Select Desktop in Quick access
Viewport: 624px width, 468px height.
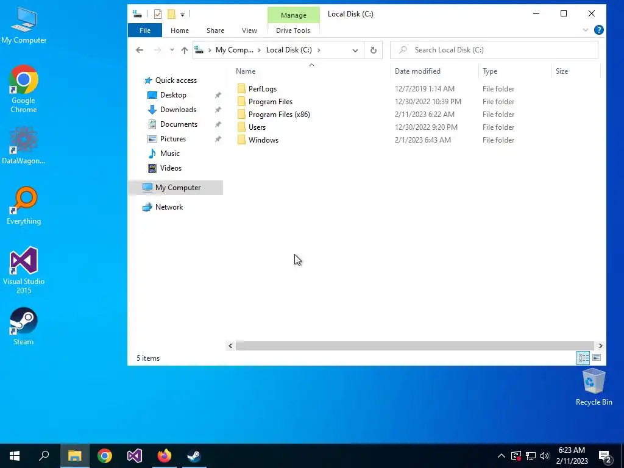click(x=173, y=95)
